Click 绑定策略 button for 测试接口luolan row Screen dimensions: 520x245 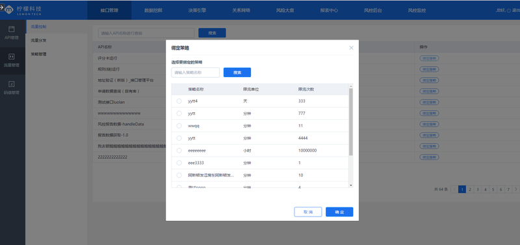pyautogui.click(x=429, y=102)
